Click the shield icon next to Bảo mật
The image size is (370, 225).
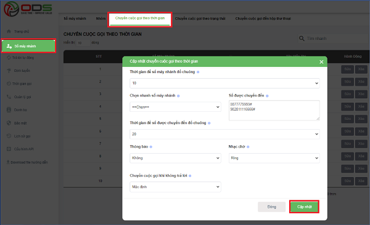pyautogui.click(x=9, y=123)
